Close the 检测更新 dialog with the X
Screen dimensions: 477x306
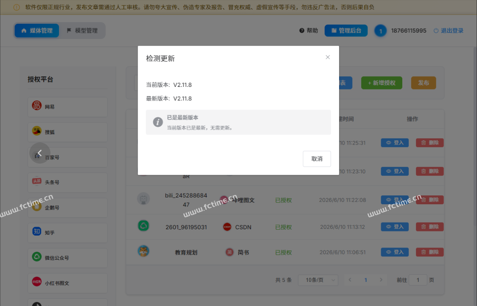328,57
